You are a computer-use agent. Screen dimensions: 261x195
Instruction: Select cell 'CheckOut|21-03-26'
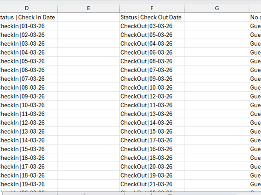coord(152,184)
